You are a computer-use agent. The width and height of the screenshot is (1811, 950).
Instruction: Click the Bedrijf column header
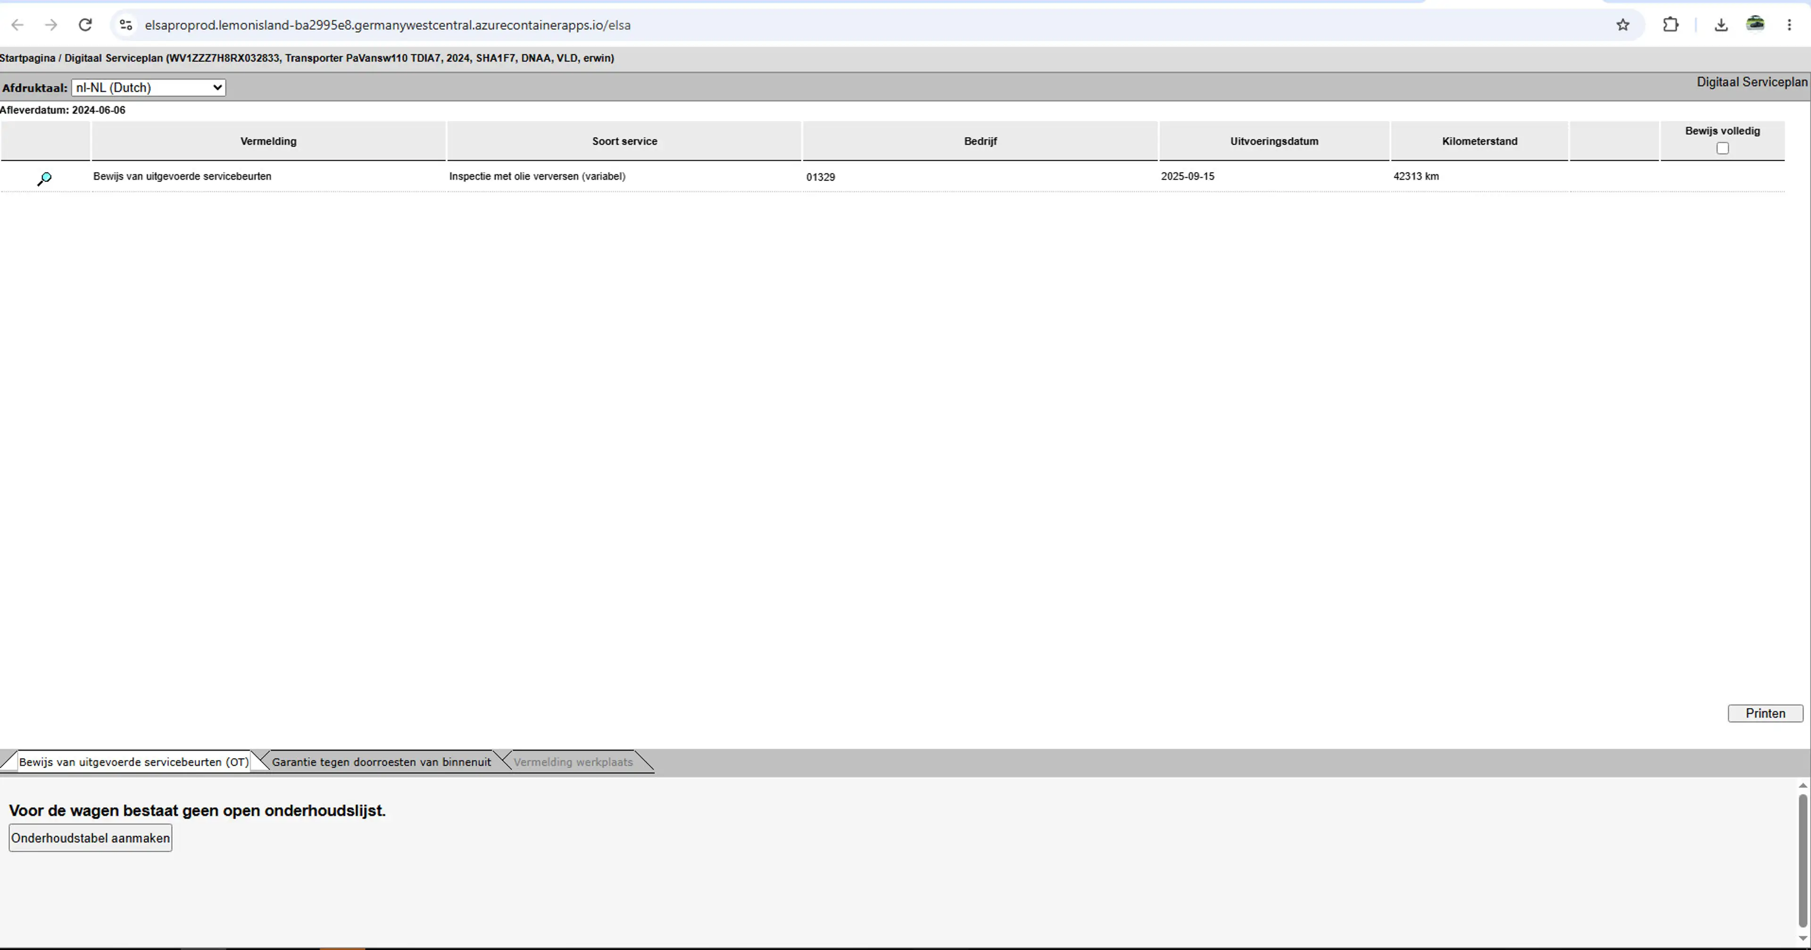pos(980,141)
